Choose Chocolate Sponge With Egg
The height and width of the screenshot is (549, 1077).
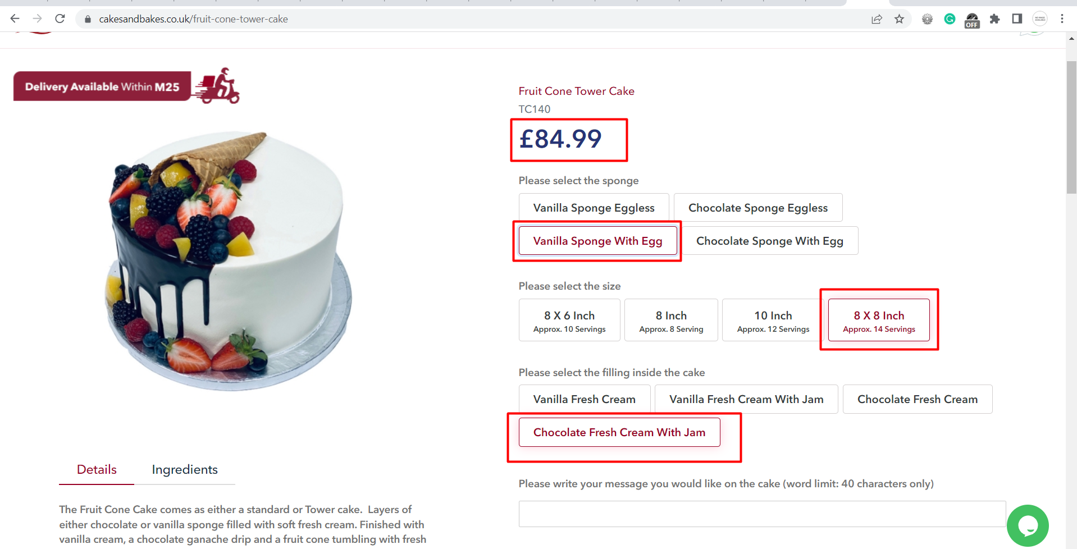tap(769, 241)
